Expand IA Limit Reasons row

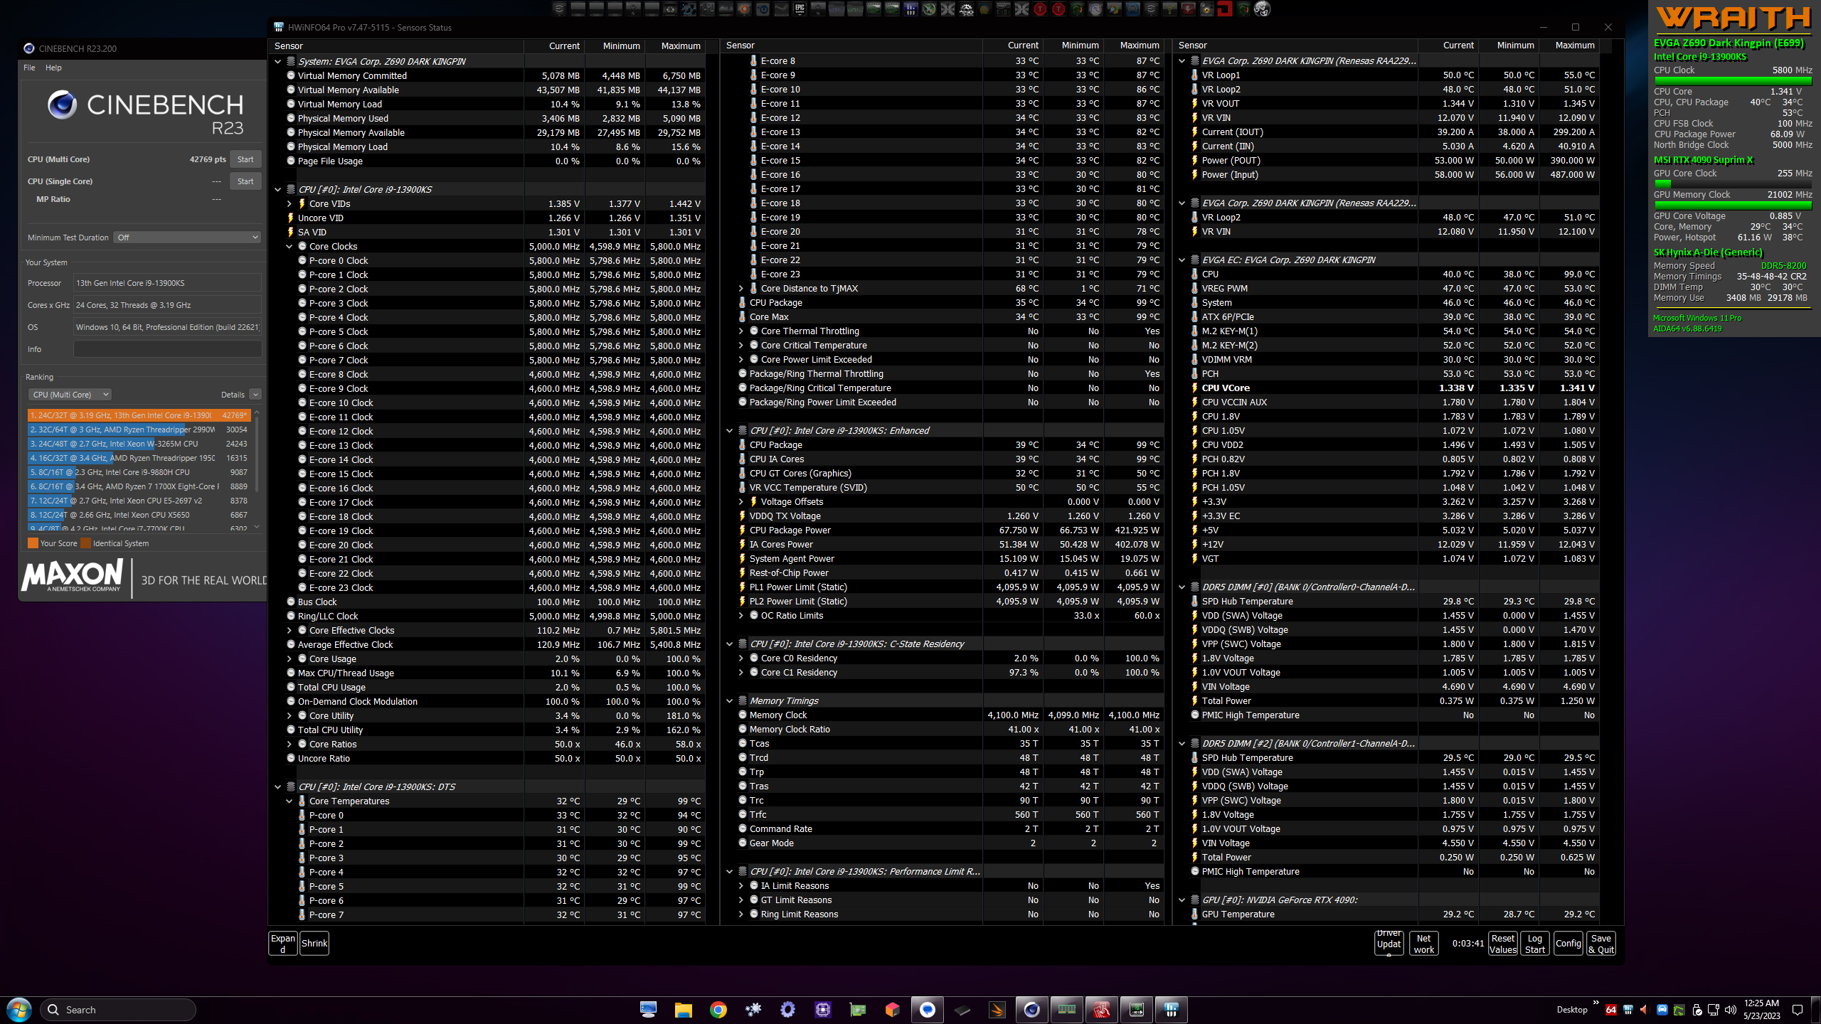pos(741,885)
